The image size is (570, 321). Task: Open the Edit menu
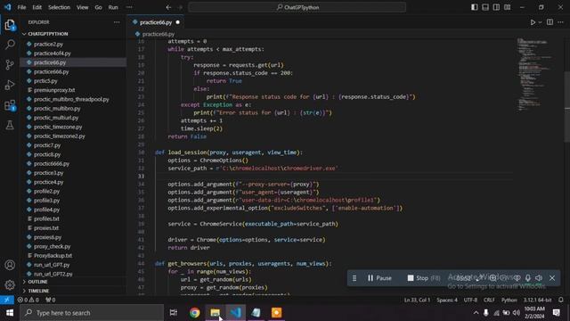pyautogui.click(x=37, y=7)
